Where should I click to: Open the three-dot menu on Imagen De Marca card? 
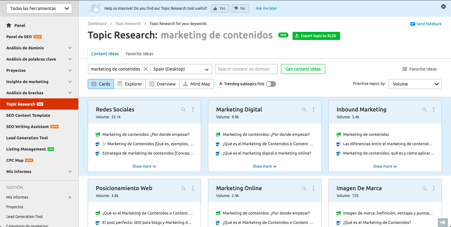[434, 188]
